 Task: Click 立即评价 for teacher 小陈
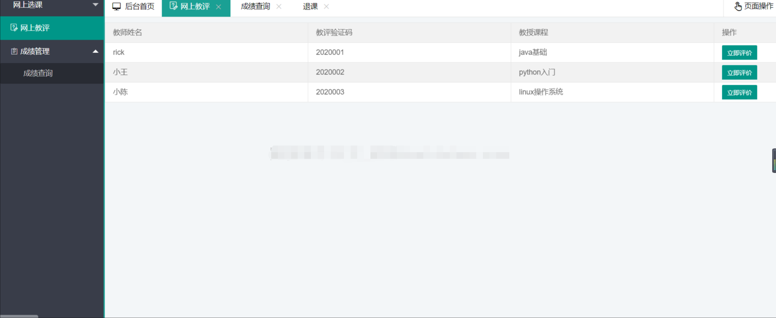point(739,92)
